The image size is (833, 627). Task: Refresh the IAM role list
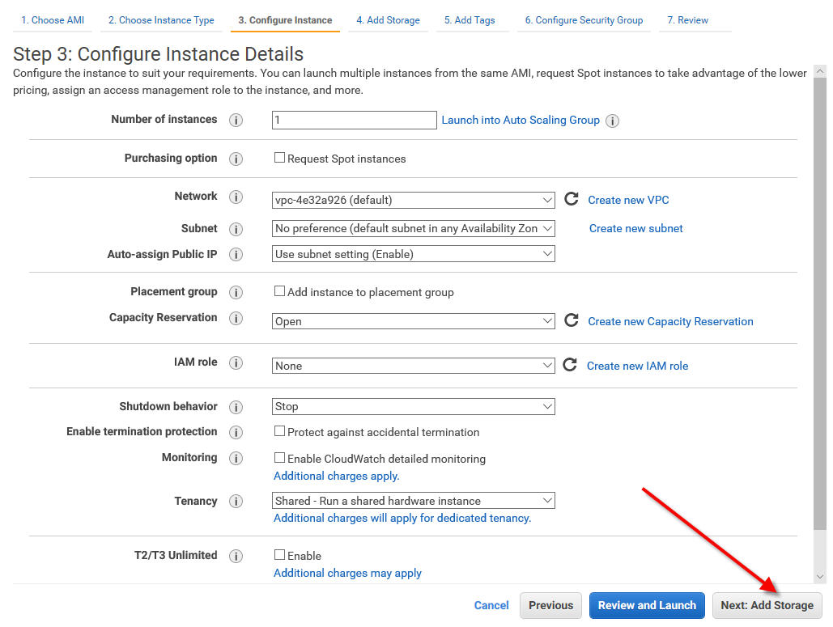[x=570, y=365]
